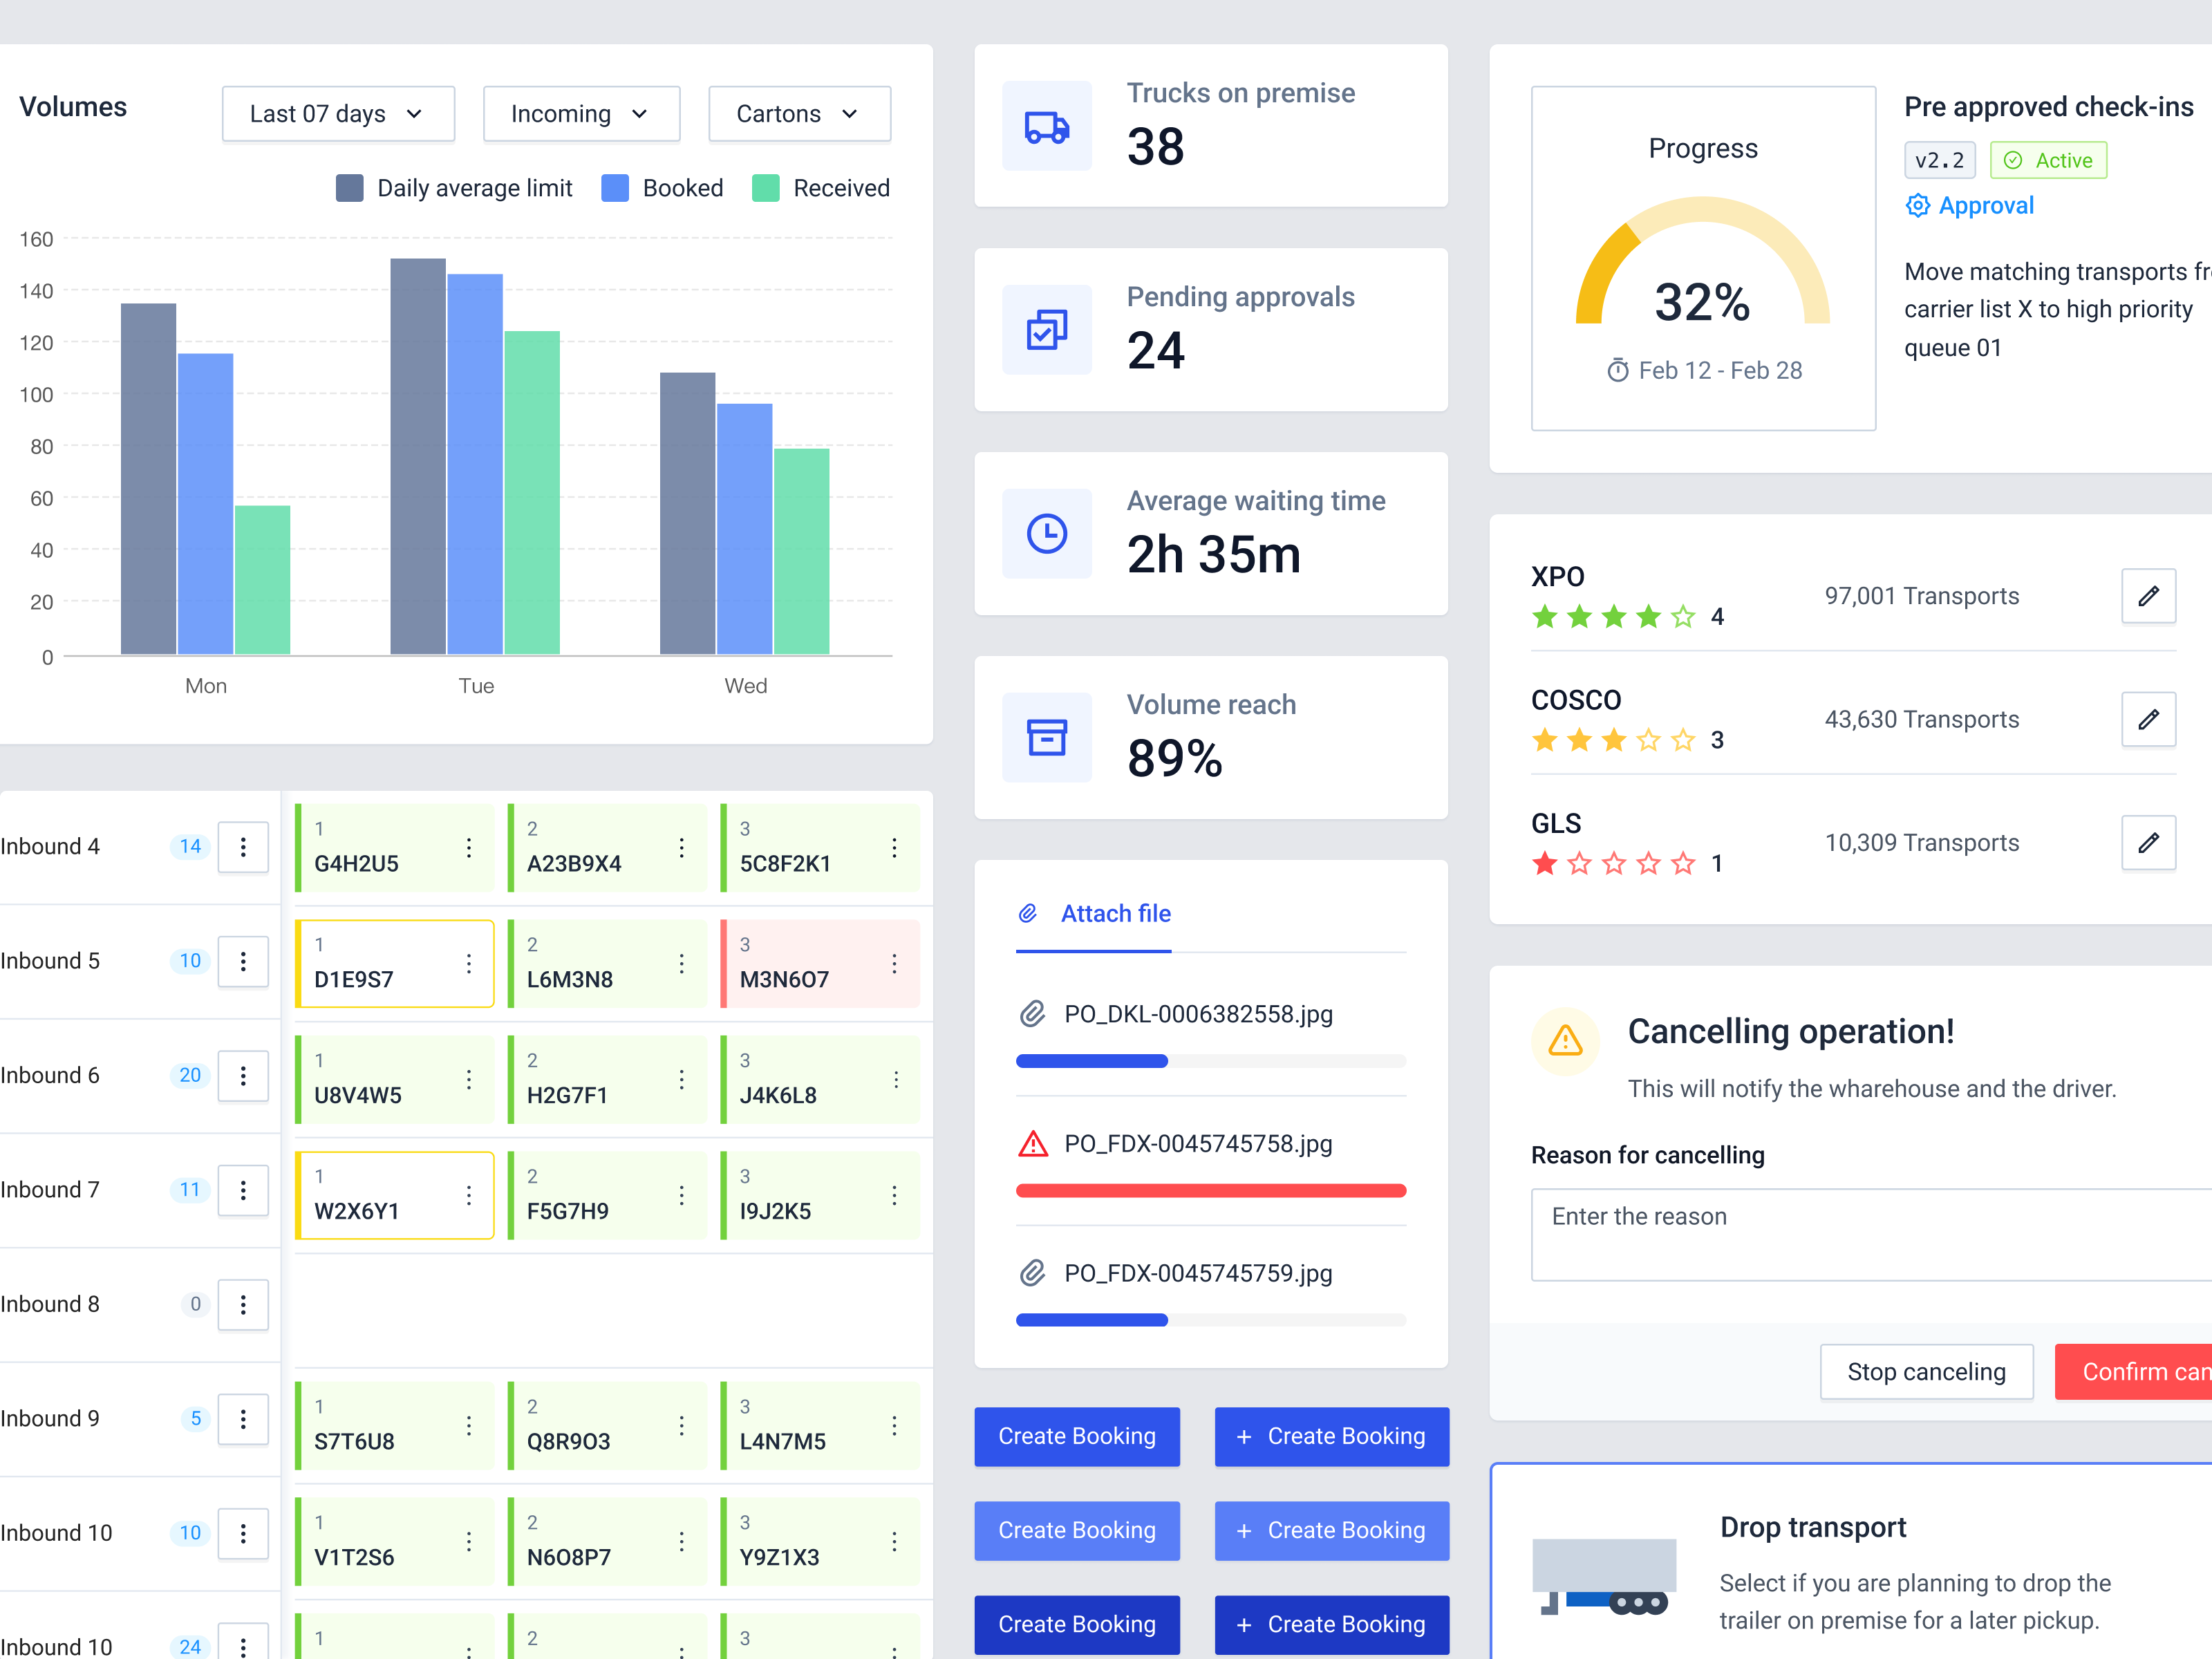2212x1659 pixels.
Task: Click the Stop canceling button
Action: (x=1927, y=1371)
